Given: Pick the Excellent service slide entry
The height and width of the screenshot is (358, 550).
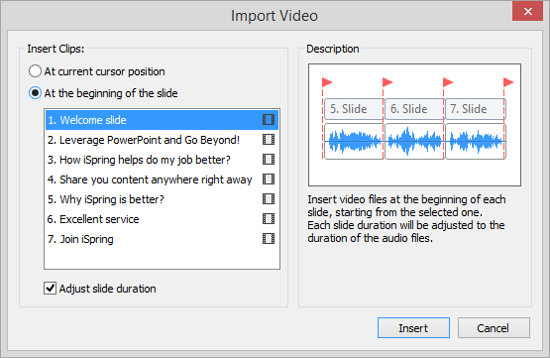Looking at the screenshot, I should tap(163, 219).
